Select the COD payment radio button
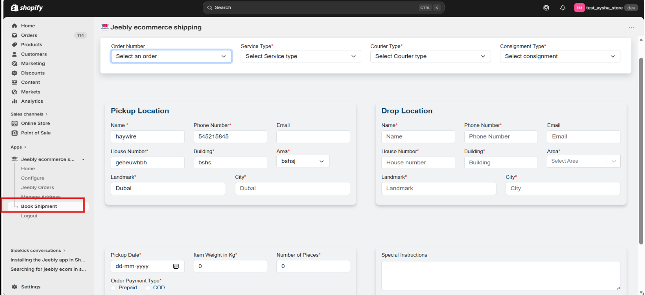The height and width of the screenshot is (295, 645). point(148,288)
